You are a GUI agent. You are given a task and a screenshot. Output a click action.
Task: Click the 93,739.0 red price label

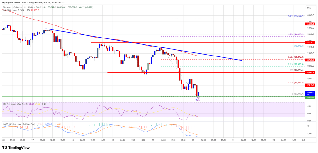[311, 42]
